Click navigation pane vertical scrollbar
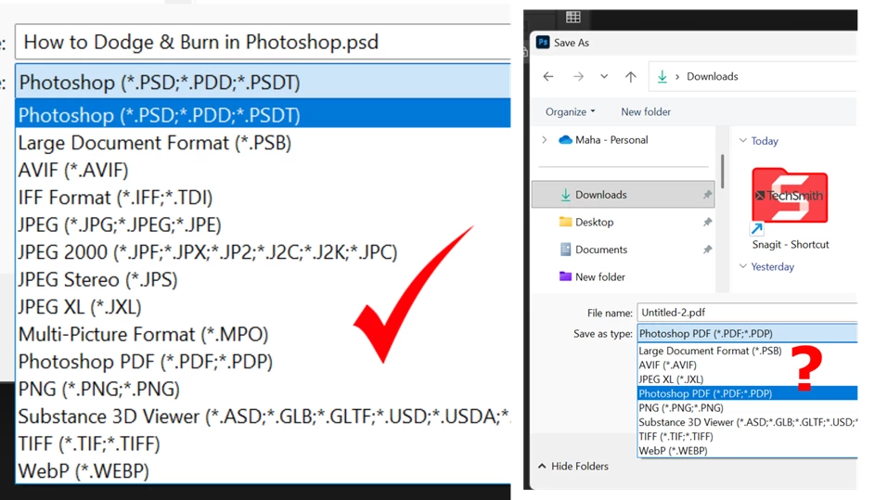The width and height of the screenshot is (875, 500). (x=722, y=172)
